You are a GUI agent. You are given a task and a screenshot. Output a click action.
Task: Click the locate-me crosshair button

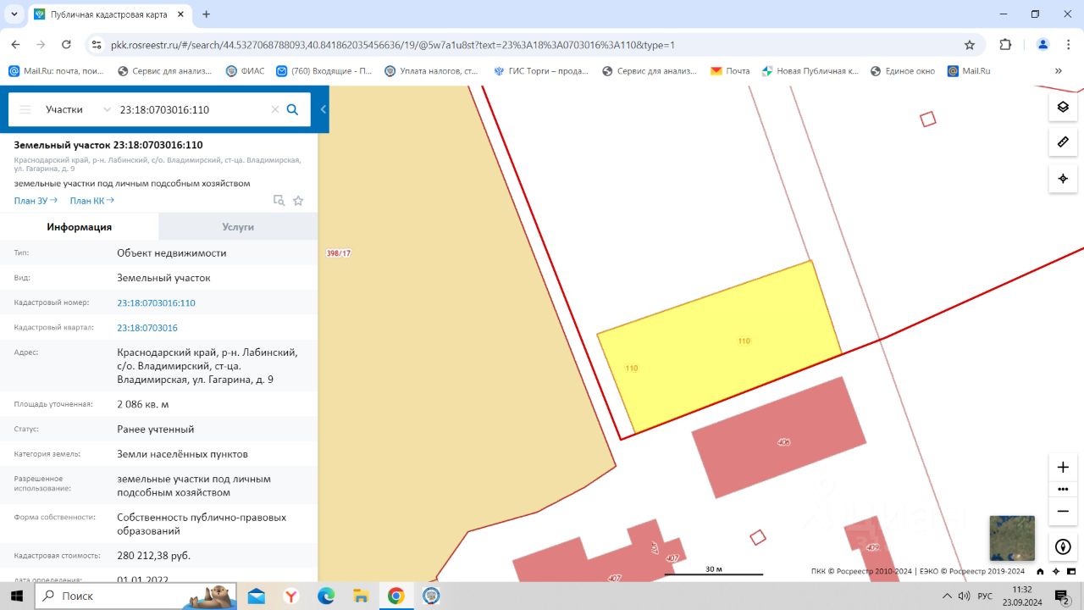pyautogui.click(x=1063, y=179)
